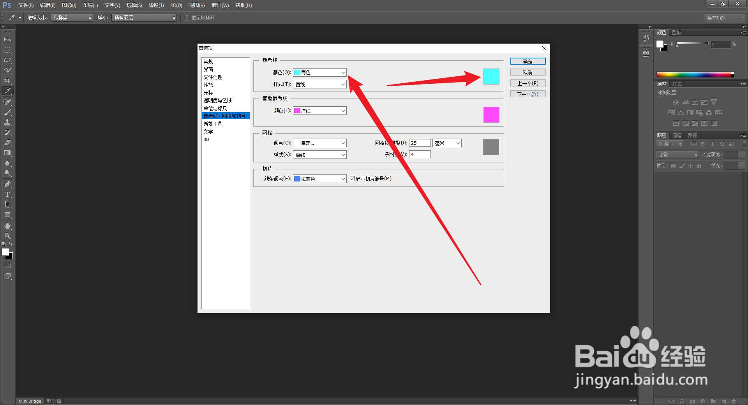Click the 确定 button
This screenshot has height=405, width=748.
tap(528, 62)
